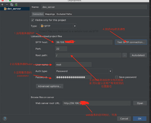Open Advanced options dialog
The image size is (151, 123).
tap(50, 86)
